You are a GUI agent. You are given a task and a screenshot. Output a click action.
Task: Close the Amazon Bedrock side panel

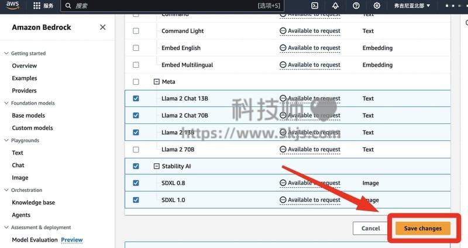[x=103, y=27]
